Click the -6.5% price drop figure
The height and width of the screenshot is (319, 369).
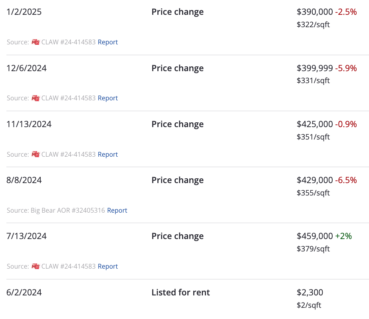(346, 180)
